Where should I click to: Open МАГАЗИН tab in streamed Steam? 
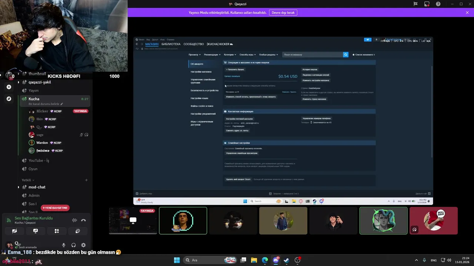[x=152, y=44]
